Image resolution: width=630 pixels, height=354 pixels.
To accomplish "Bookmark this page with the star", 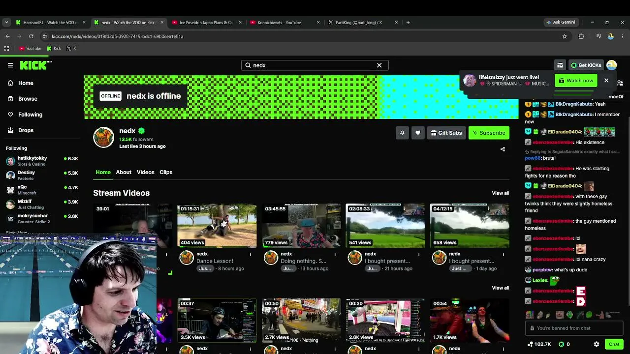I will coord(565,36).
